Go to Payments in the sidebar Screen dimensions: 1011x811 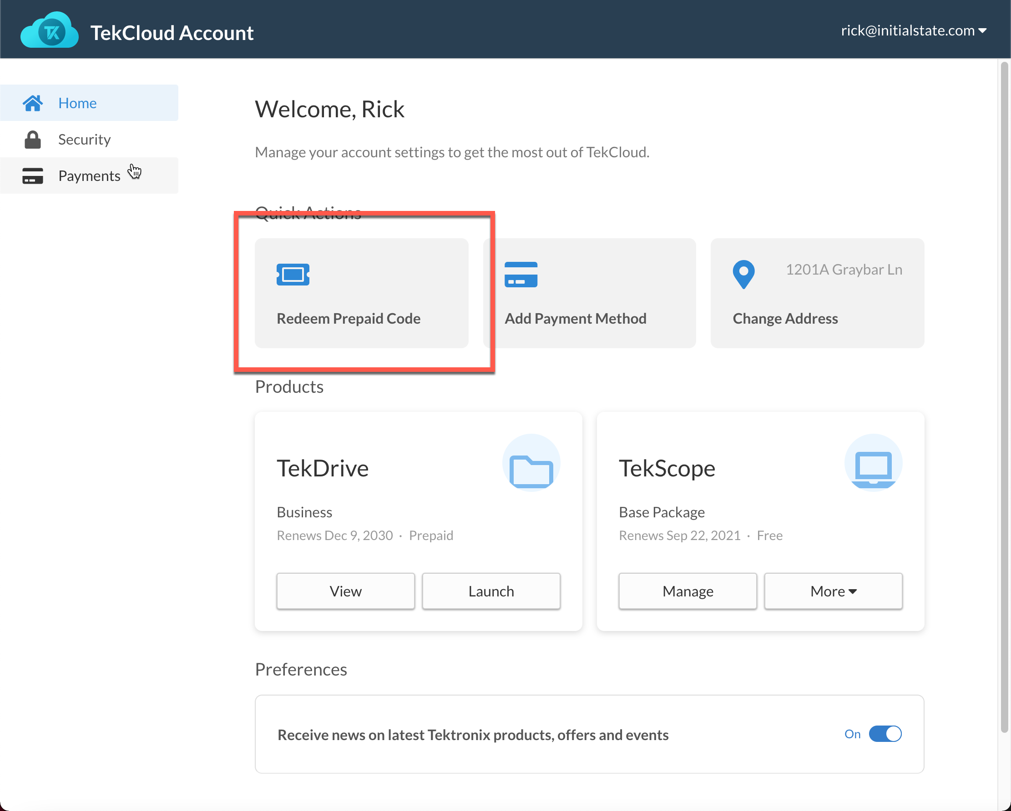pyautogui.click(x=89, y=175)
